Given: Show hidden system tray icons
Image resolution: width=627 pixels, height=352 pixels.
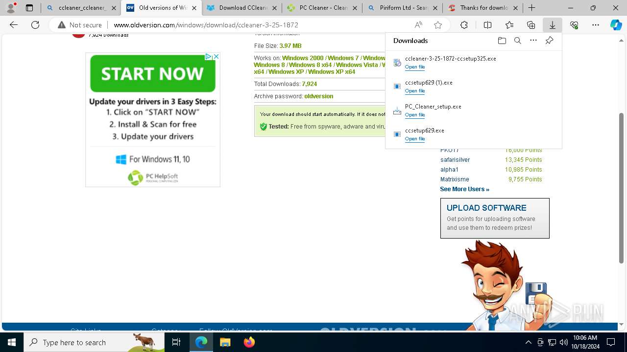Looking at the screenshot, I should [x=528, y=342].
